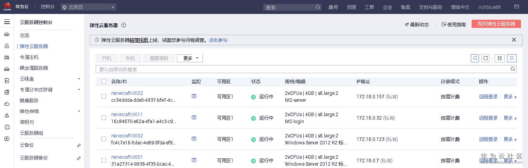Click the 点击参与 survey link

(218, 40)
